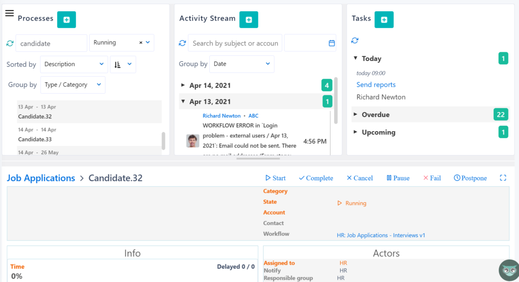Screen dimensions: 519x282
Task: Select Candidate.33 in process list
Action: tap(35, 139)
